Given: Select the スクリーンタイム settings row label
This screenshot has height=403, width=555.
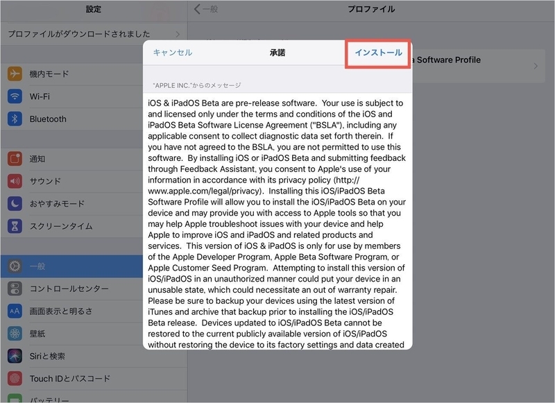Looking at the screenshot, I should click(61, 226).
